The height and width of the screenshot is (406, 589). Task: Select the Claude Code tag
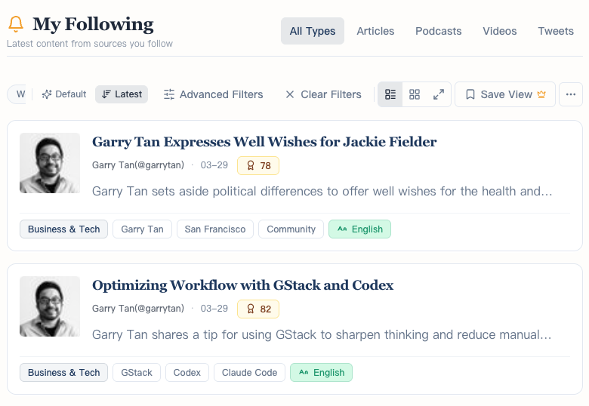click(x=249, y=373)
